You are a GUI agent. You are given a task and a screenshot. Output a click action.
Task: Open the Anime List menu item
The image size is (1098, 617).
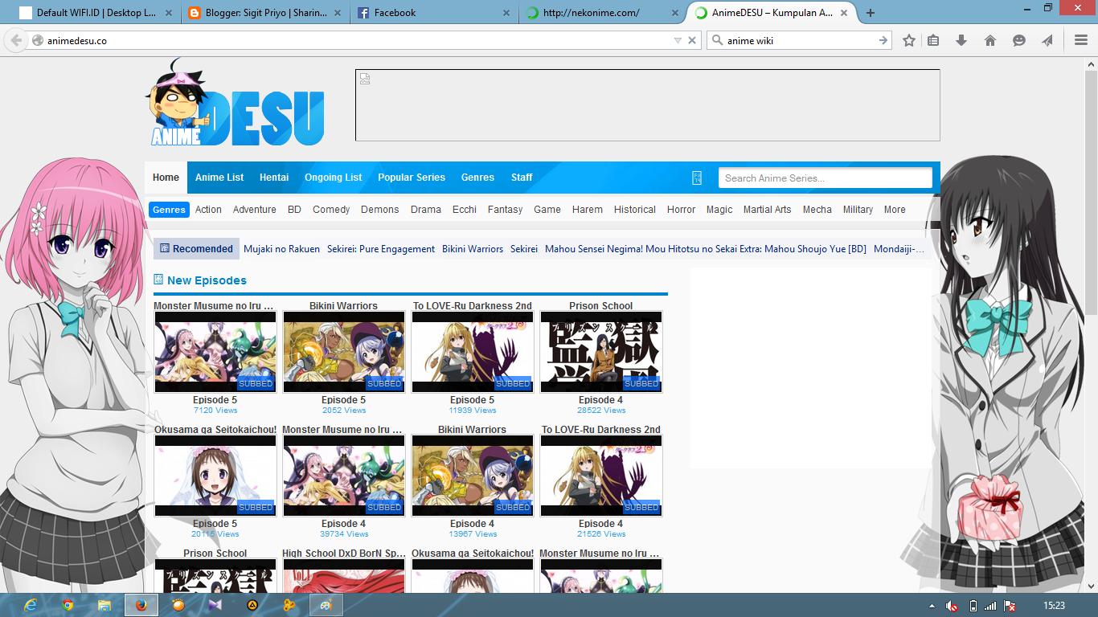tap(219, 178)
